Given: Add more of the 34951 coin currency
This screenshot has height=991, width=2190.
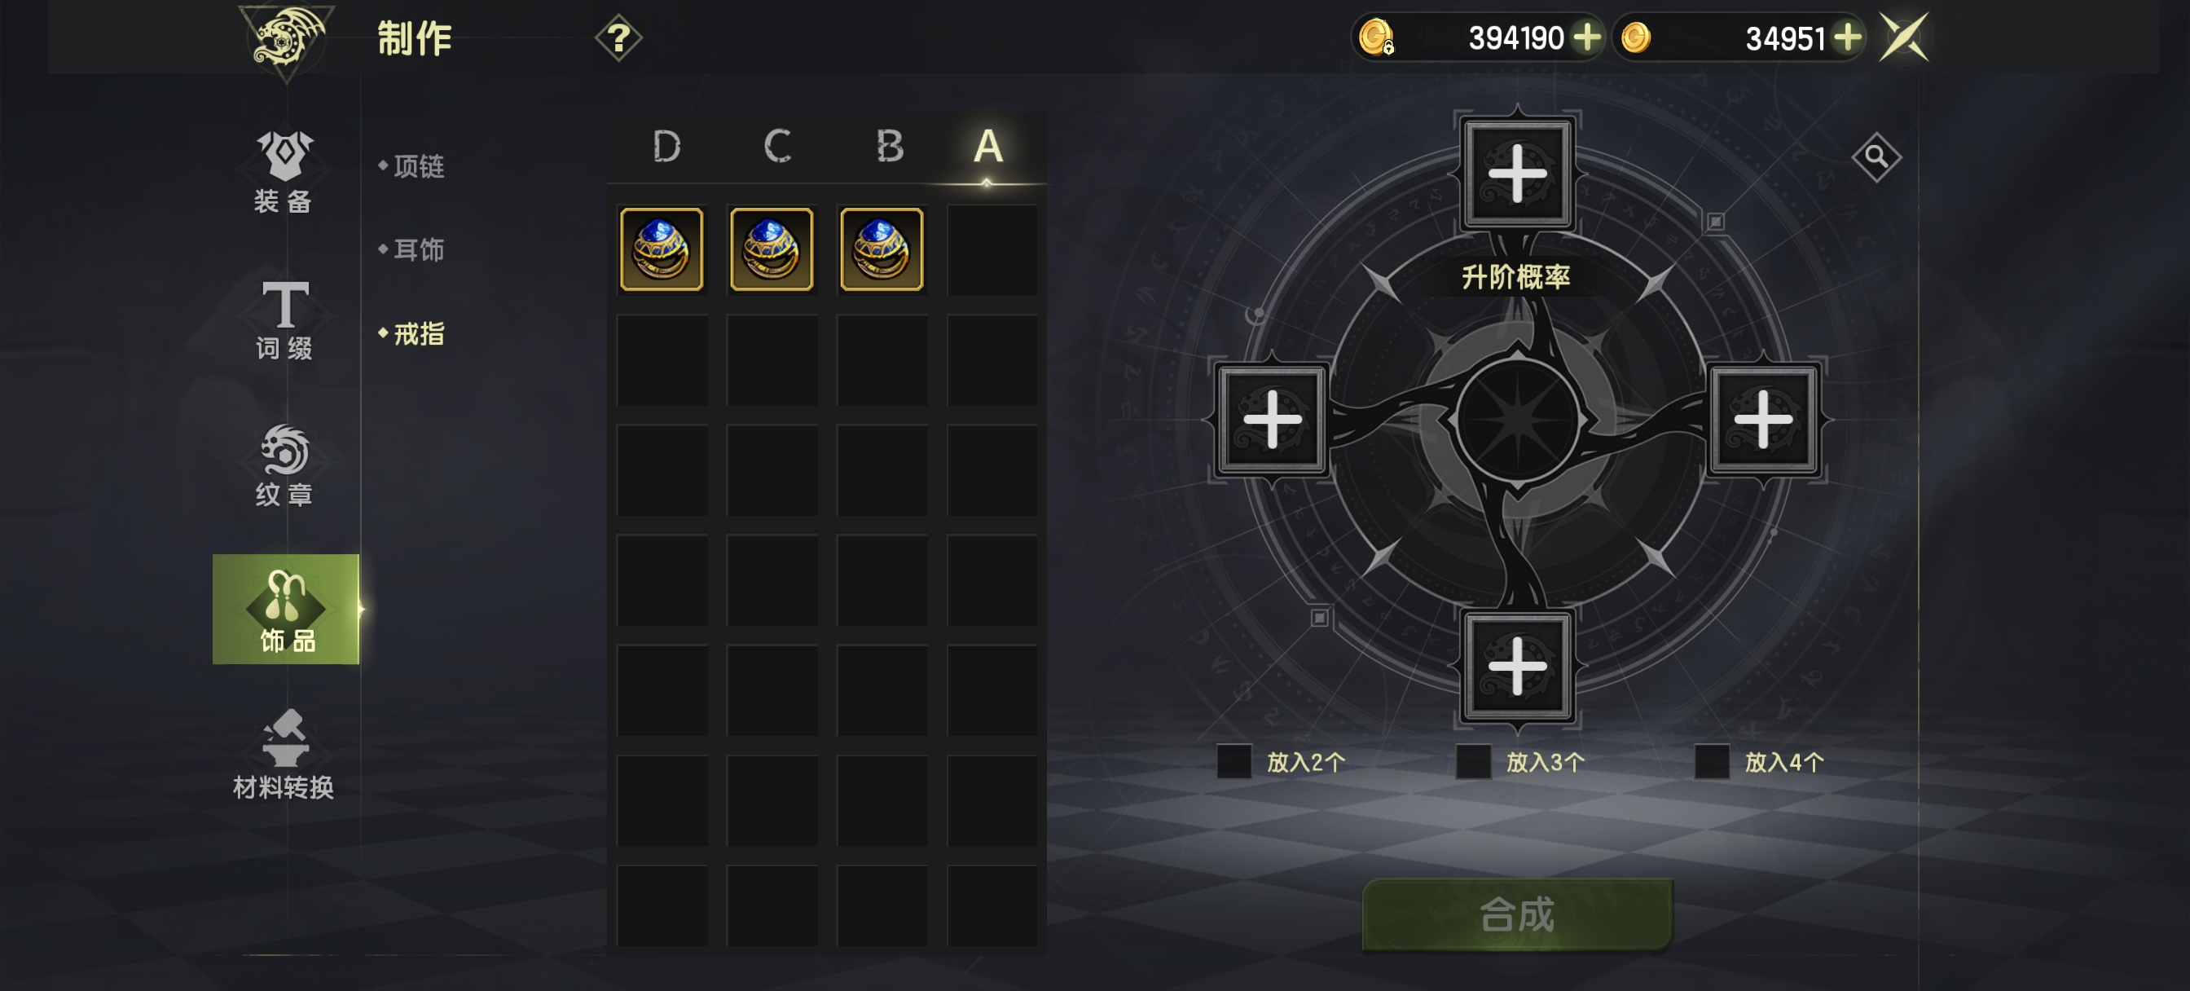Looking at the screenshot, I should click(x=1847, y=37).
